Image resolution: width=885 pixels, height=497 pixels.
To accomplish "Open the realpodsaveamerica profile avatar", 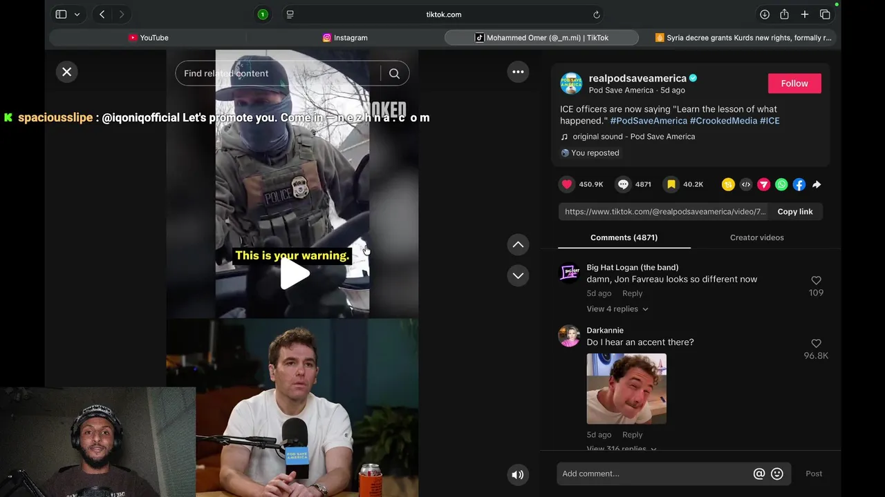I will point(571,84).
